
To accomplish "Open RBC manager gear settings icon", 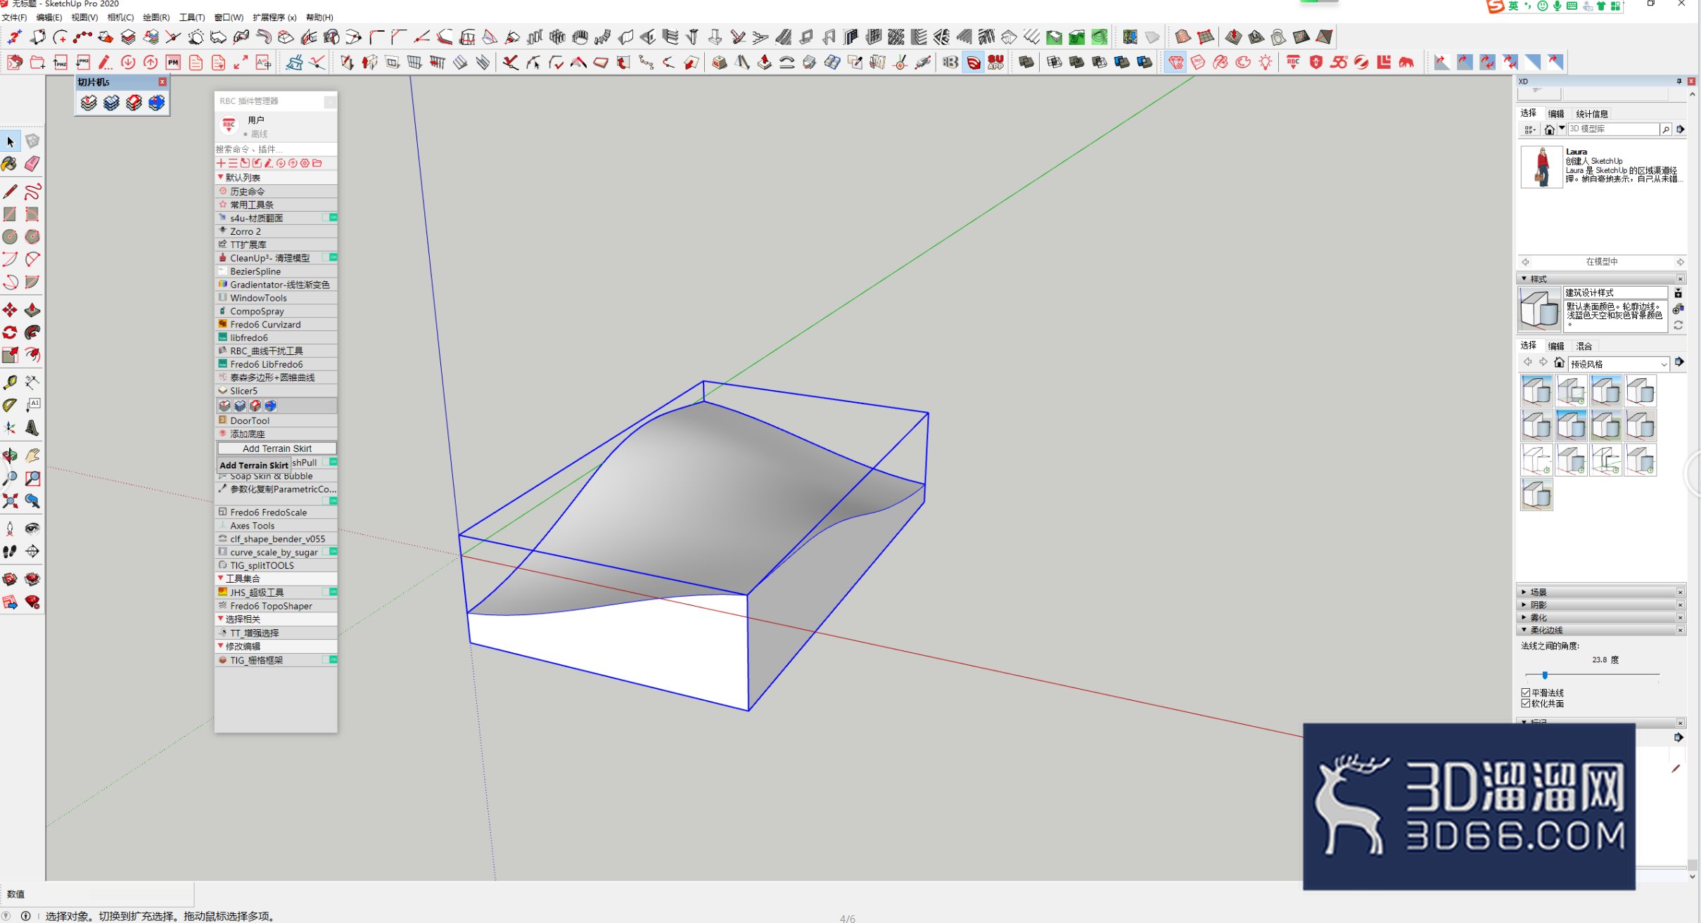I will tap(305, 163).
